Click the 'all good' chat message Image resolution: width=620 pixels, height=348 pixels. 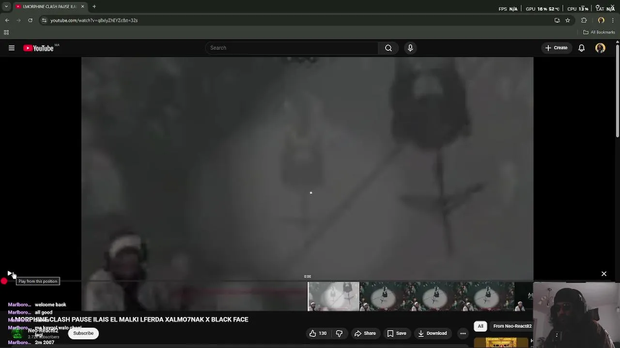(x=44, y=313)
